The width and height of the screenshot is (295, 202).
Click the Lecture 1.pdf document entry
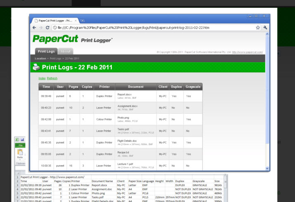[125, 164]
